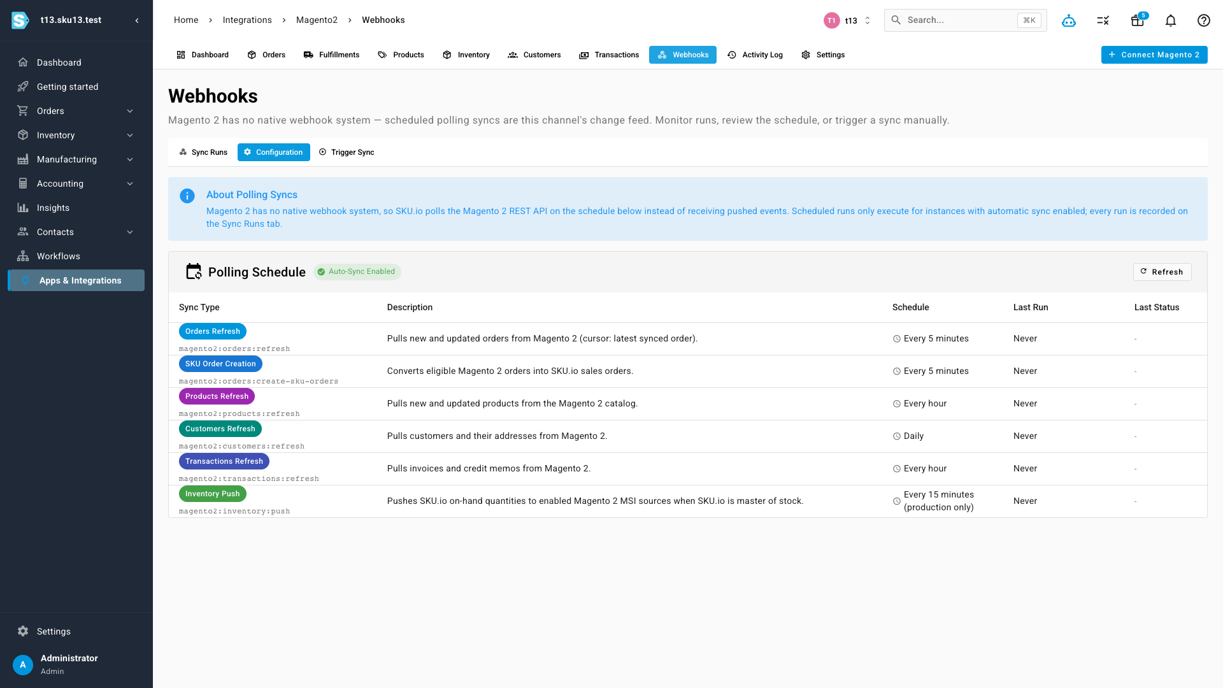Open the Customers tab
1223x688 pixels.
coord(534,55)
